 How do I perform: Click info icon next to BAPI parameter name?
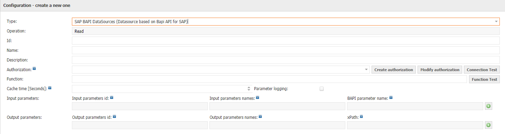(x=391, y=97)
